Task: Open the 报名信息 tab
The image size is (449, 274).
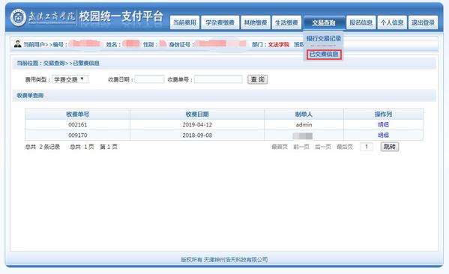Action: 361,22
